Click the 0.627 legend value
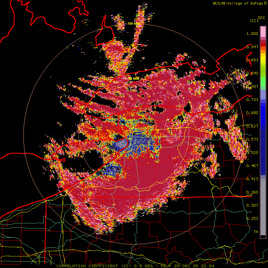Image resolution: width=268 pixels, height=268 pixels. 252,126
